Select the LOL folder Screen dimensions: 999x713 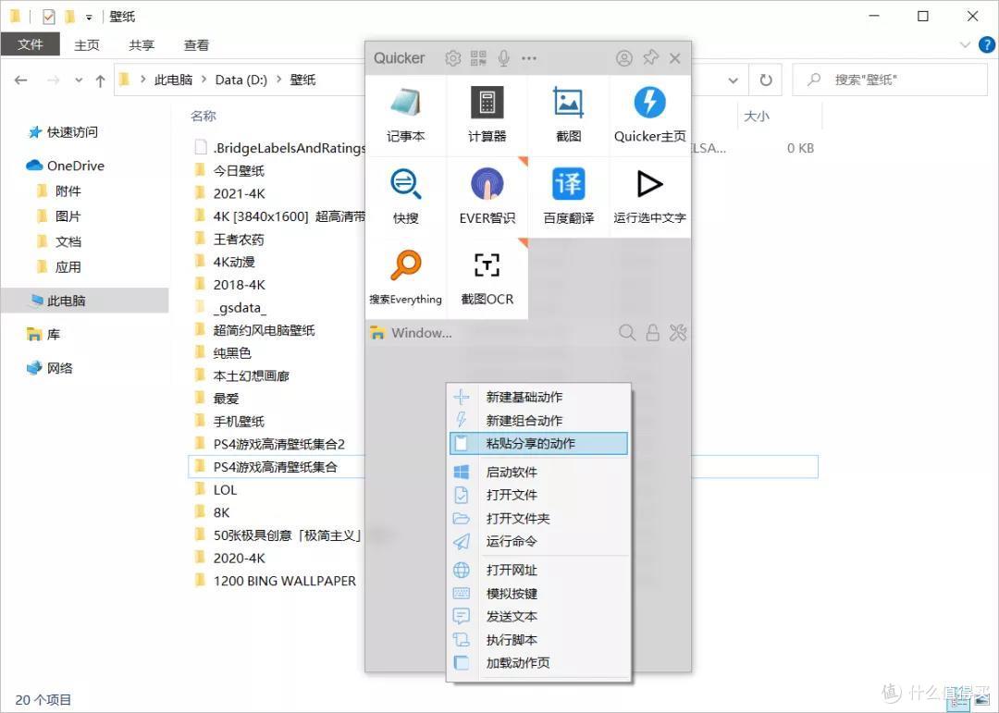tap(216, 490)
